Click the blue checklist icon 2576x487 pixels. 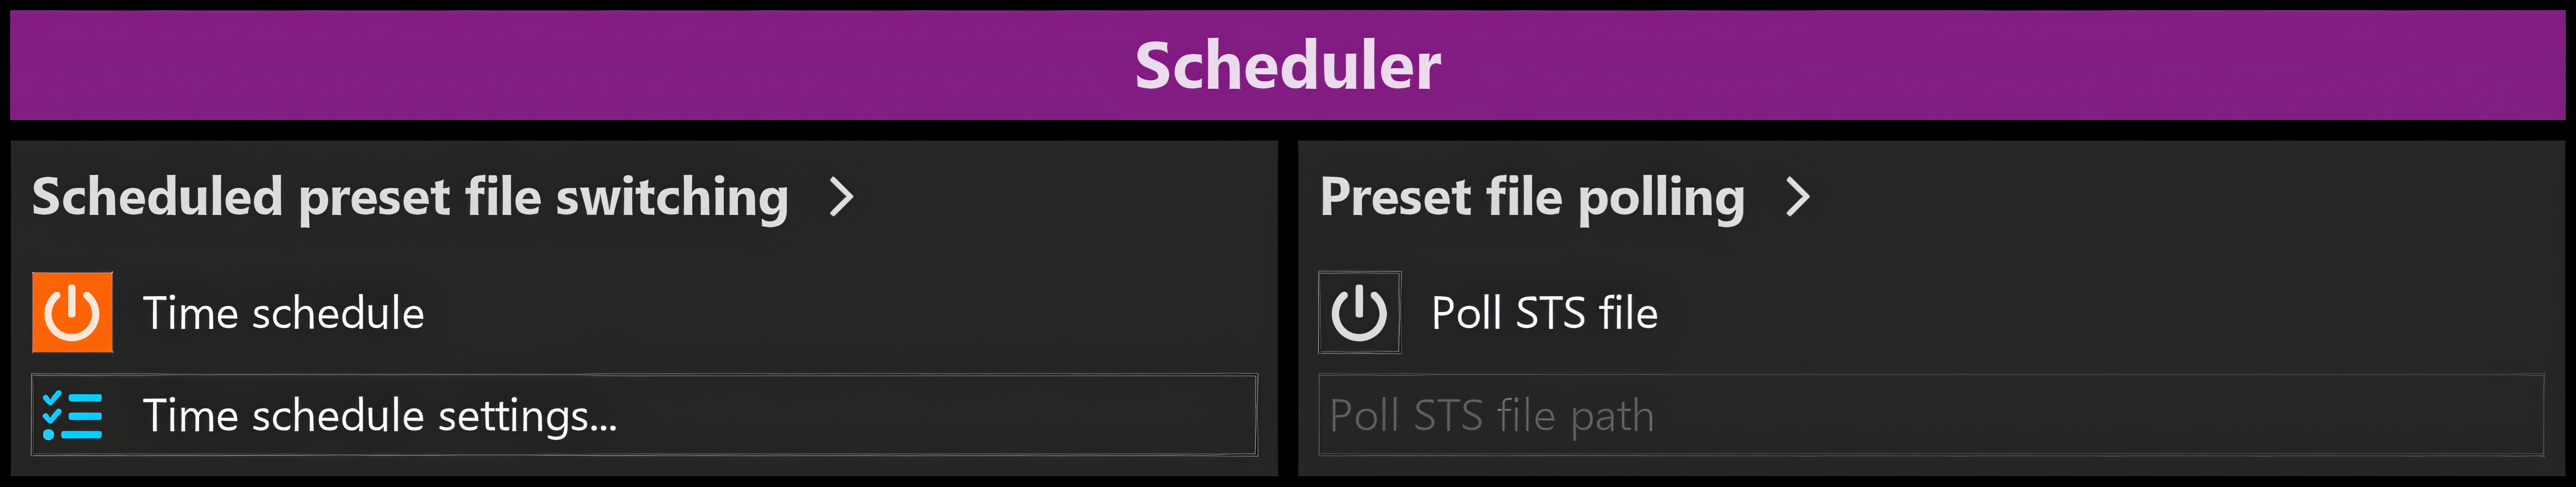[72, 415]
